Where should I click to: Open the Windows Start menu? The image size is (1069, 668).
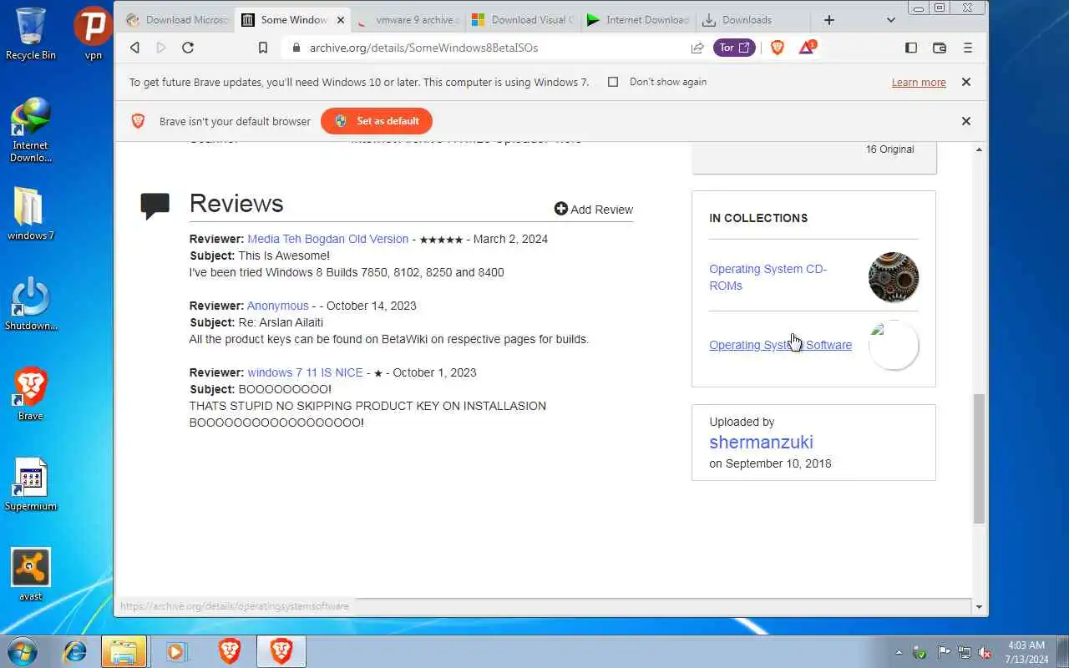click(22, 651)
